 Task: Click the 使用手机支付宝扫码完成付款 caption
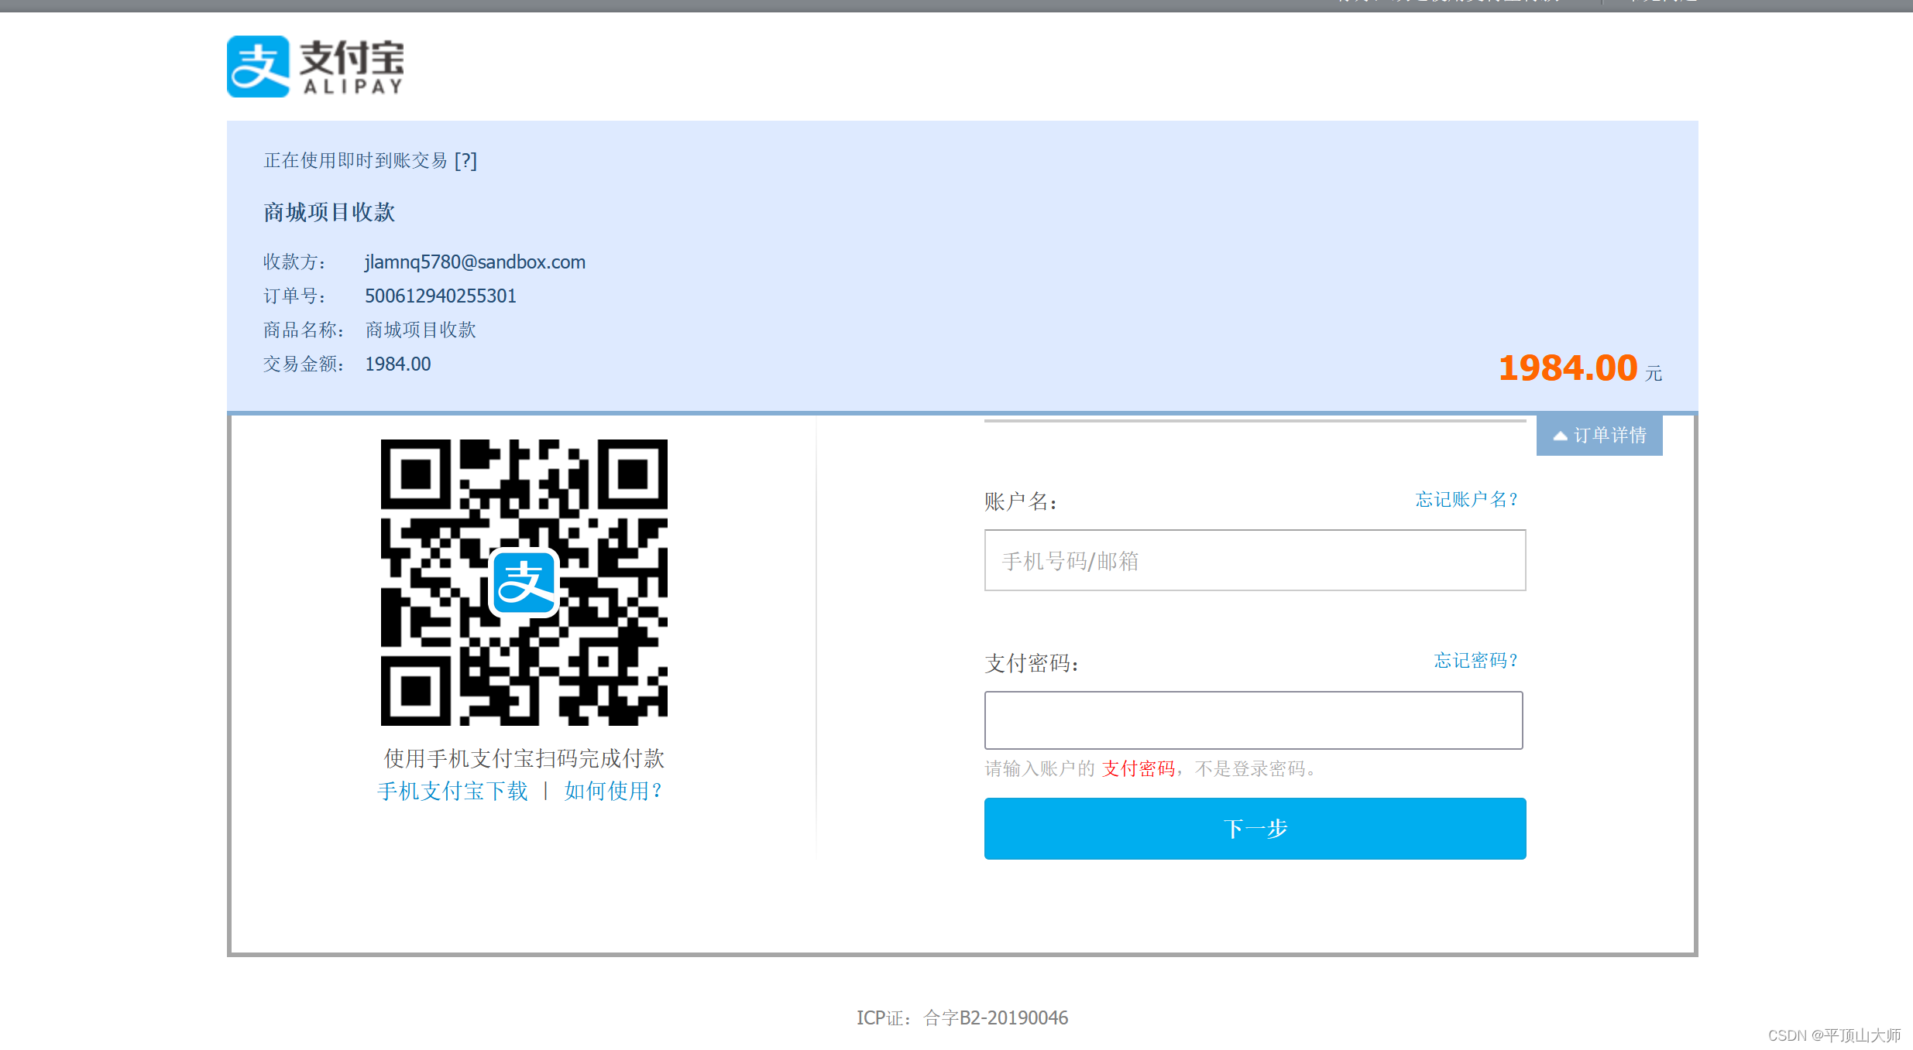(x=524, y=758)
